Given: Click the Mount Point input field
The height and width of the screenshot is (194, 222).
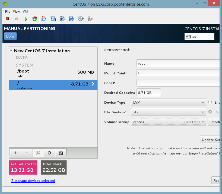Looking at the screenshot, I should (x=178, y=73).
